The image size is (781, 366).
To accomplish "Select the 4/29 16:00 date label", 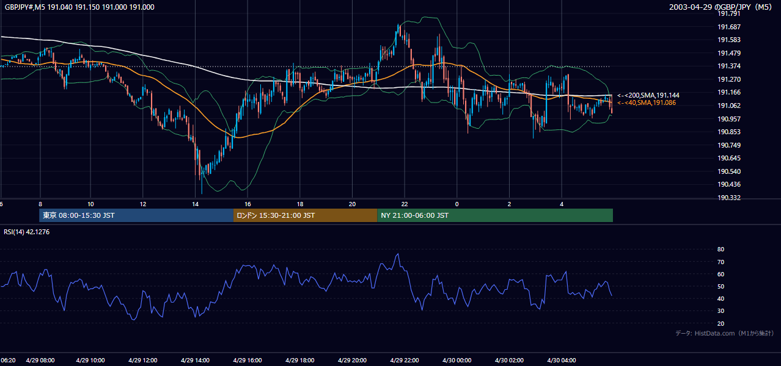I will click(x=248, y=360).
